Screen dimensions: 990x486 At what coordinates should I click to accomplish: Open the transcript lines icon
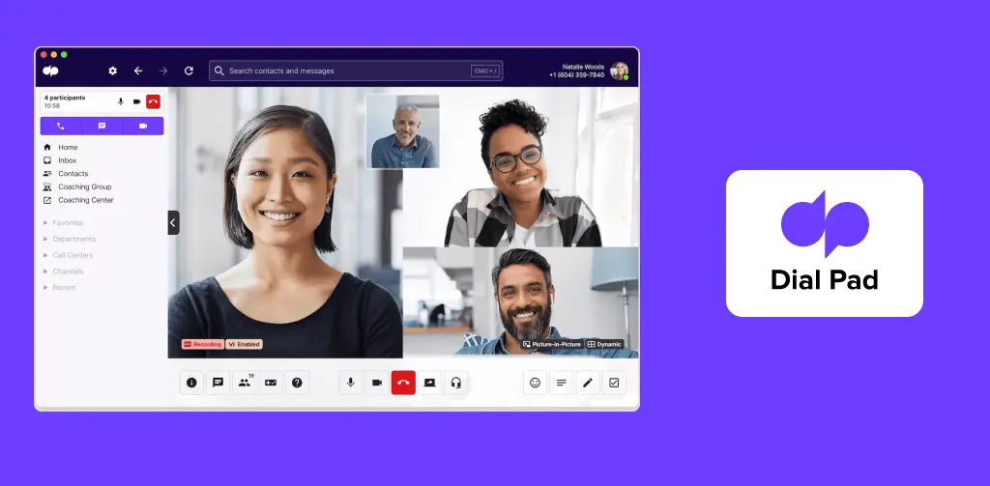(562, 383)
